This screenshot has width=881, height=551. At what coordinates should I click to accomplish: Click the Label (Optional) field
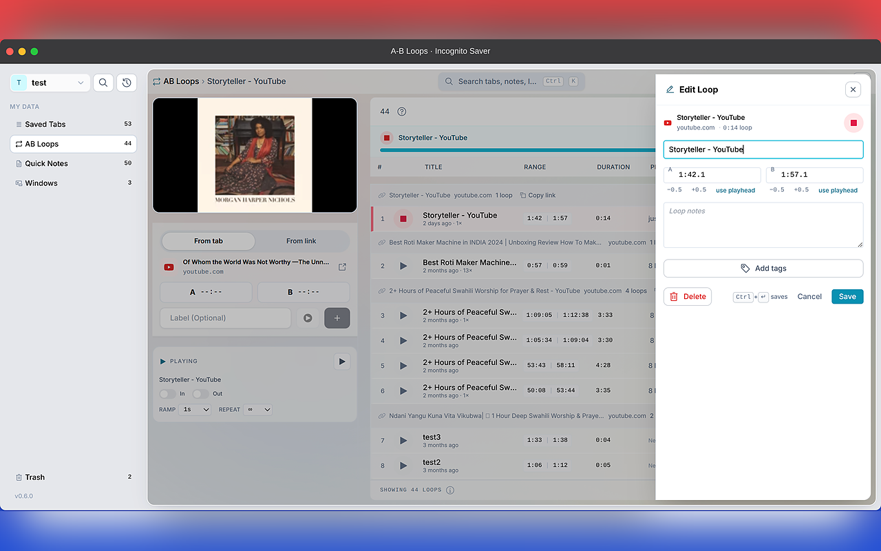(226, 318)
